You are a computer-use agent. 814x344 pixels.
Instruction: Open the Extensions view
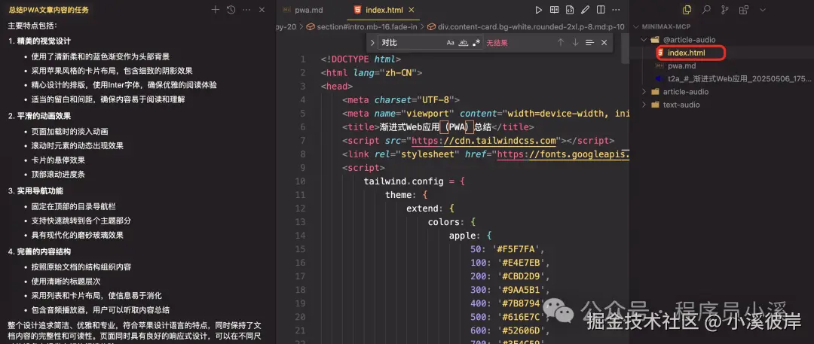[744, 10]
